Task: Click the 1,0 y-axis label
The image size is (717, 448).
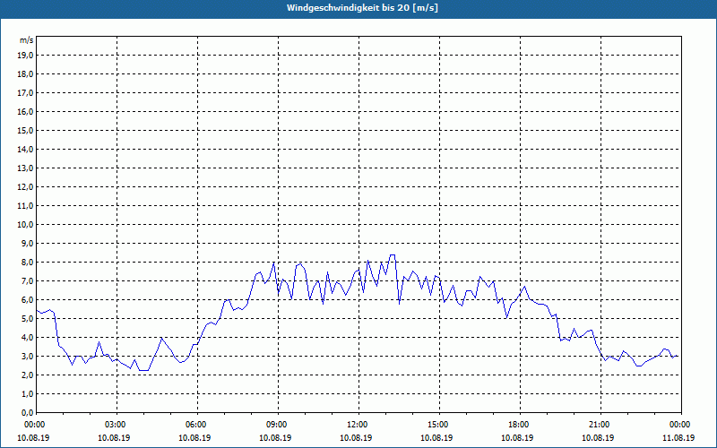Action: click(27, 393)
